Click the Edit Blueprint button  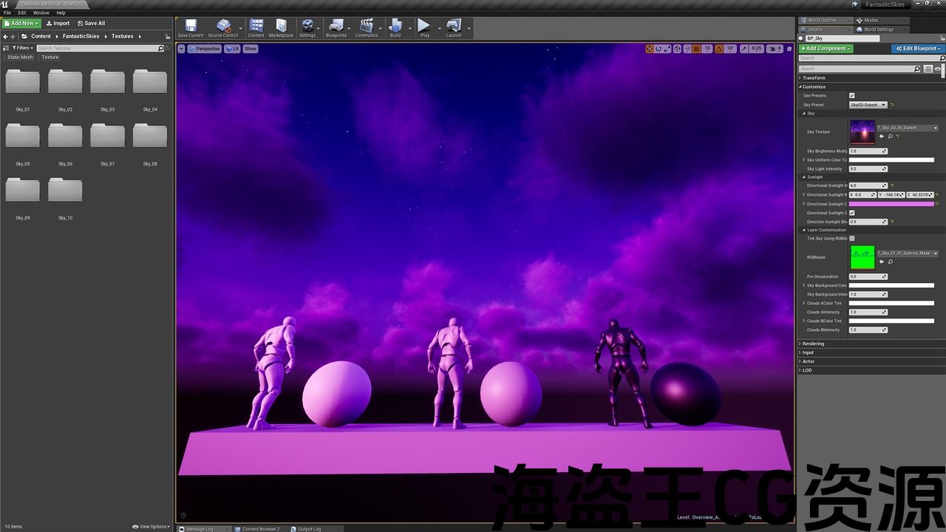click(x=918, y=49)
